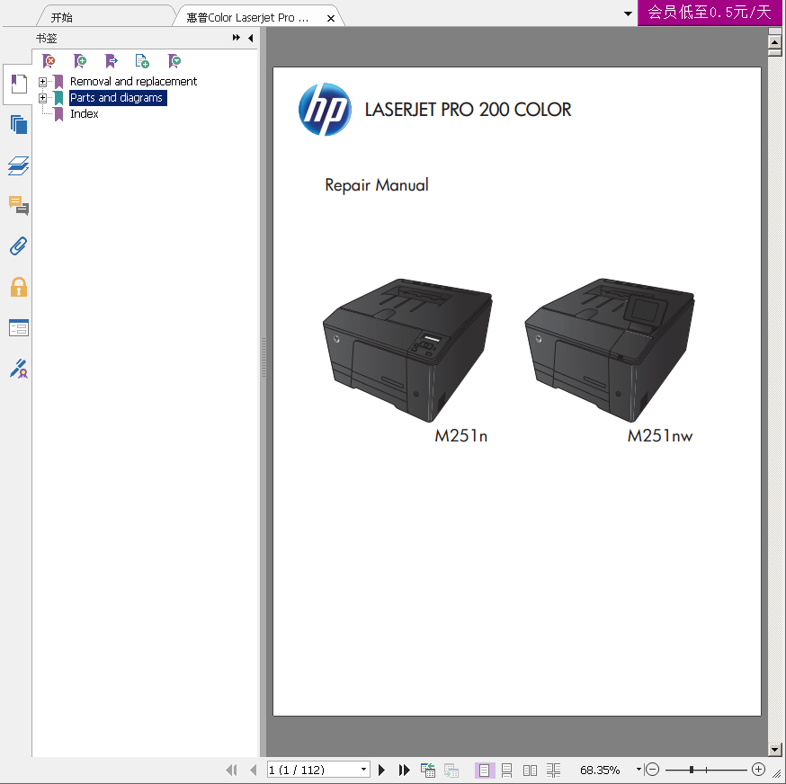Click the 书签 panel title
The image size is (786, 784).
tap(46, 38)
